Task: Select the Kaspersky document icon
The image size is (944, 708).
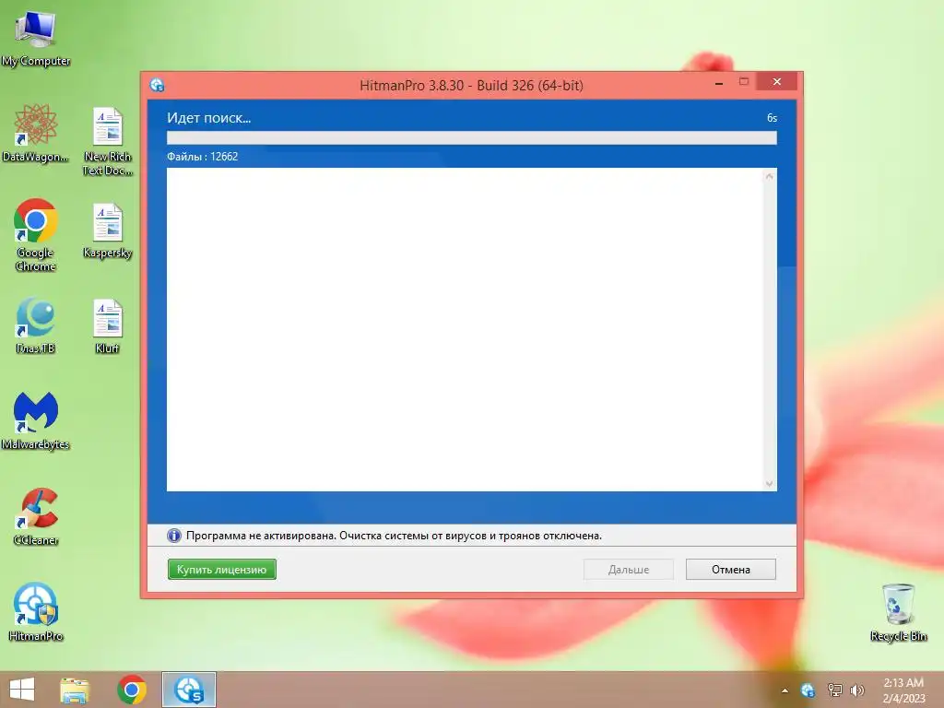Action: pyautogui.click(x=108, y=230)
